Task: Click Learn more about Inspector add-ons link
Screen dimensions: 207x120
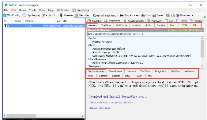Action: pyautogui.click(x=113, y=103)
